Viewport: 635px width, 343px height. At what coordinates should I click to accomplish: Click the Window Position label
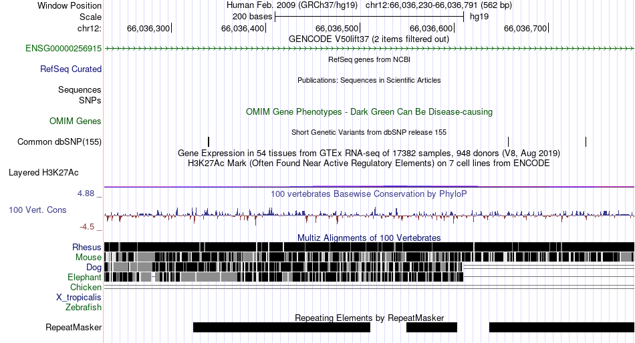click(x=70, y=5)
